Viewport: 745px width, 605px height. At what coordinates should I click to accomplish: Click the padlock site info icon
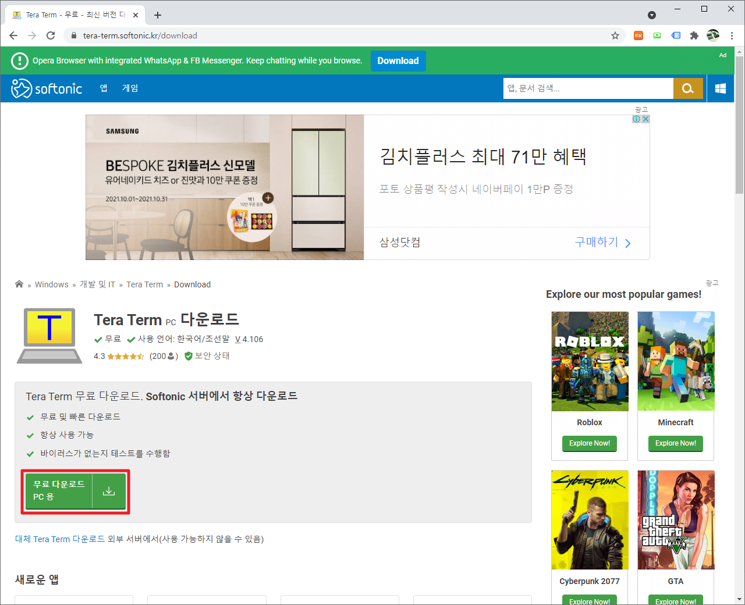[x=73, y=35]
